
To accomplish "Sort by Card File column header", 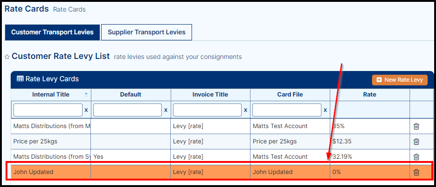I will [x=290, y=95].
